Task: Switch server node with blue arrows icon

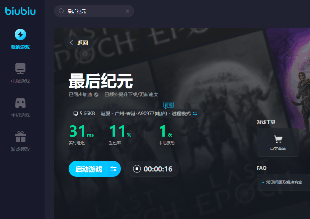Action: click(195, 114)
